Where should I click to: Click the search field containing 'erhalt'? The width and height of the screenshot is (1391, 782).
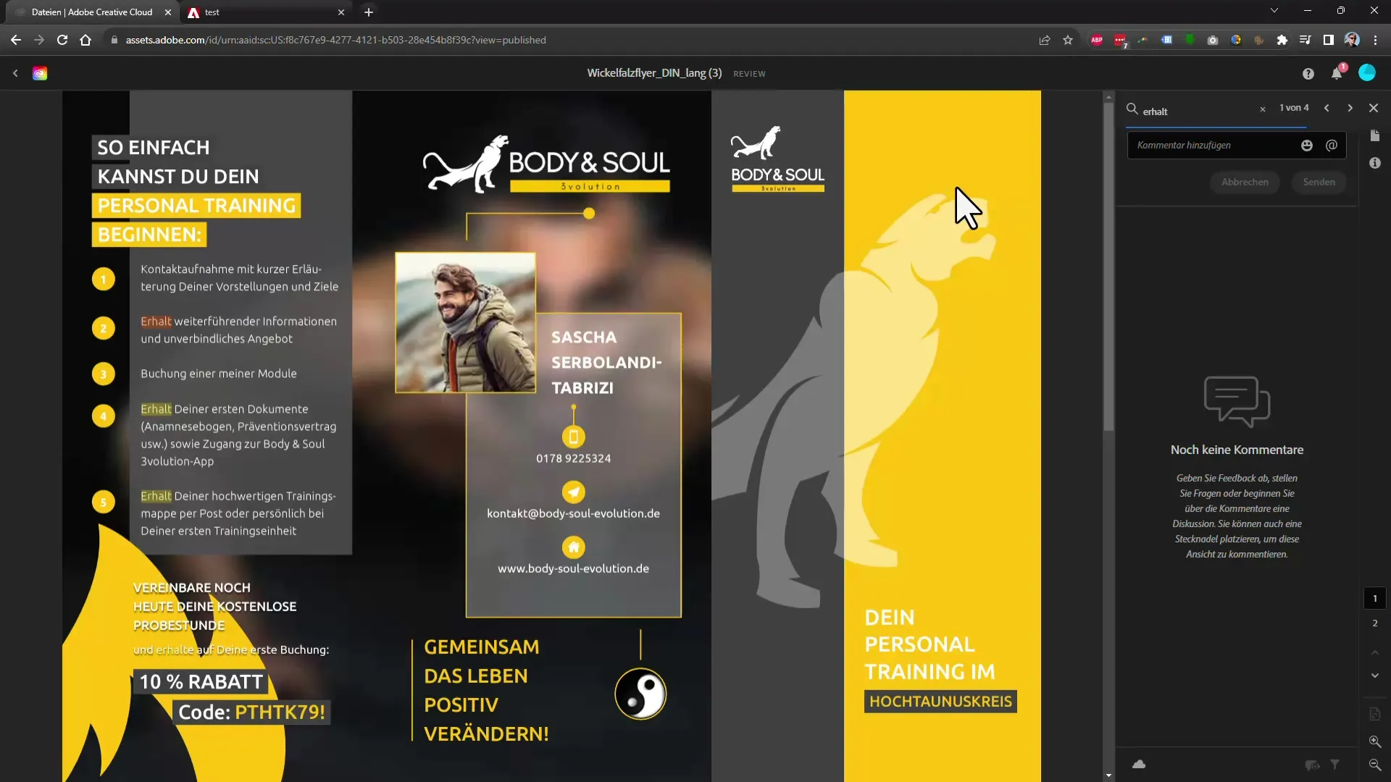click(x=1197, y=112)
